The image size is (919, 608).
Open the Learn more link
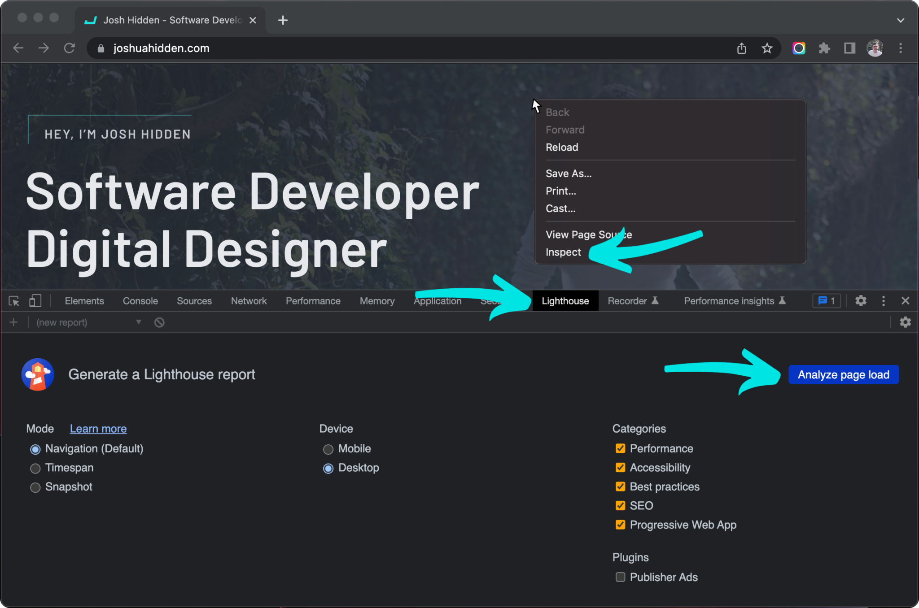click(x=98, y=429)
